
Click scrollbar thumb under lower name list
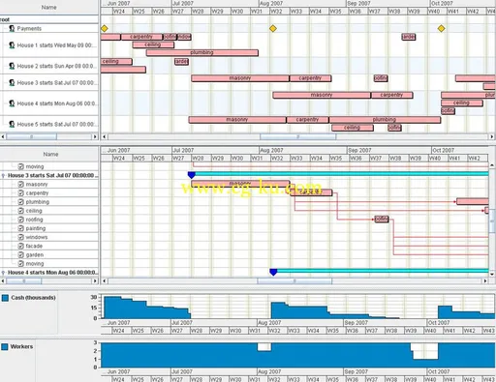(x=24, y=281)
